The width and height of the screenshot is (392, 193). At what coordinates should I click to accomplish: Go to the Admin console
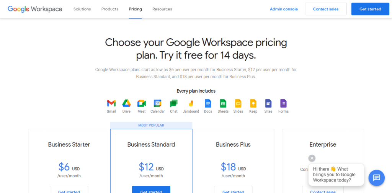click(x=284, y=9)
